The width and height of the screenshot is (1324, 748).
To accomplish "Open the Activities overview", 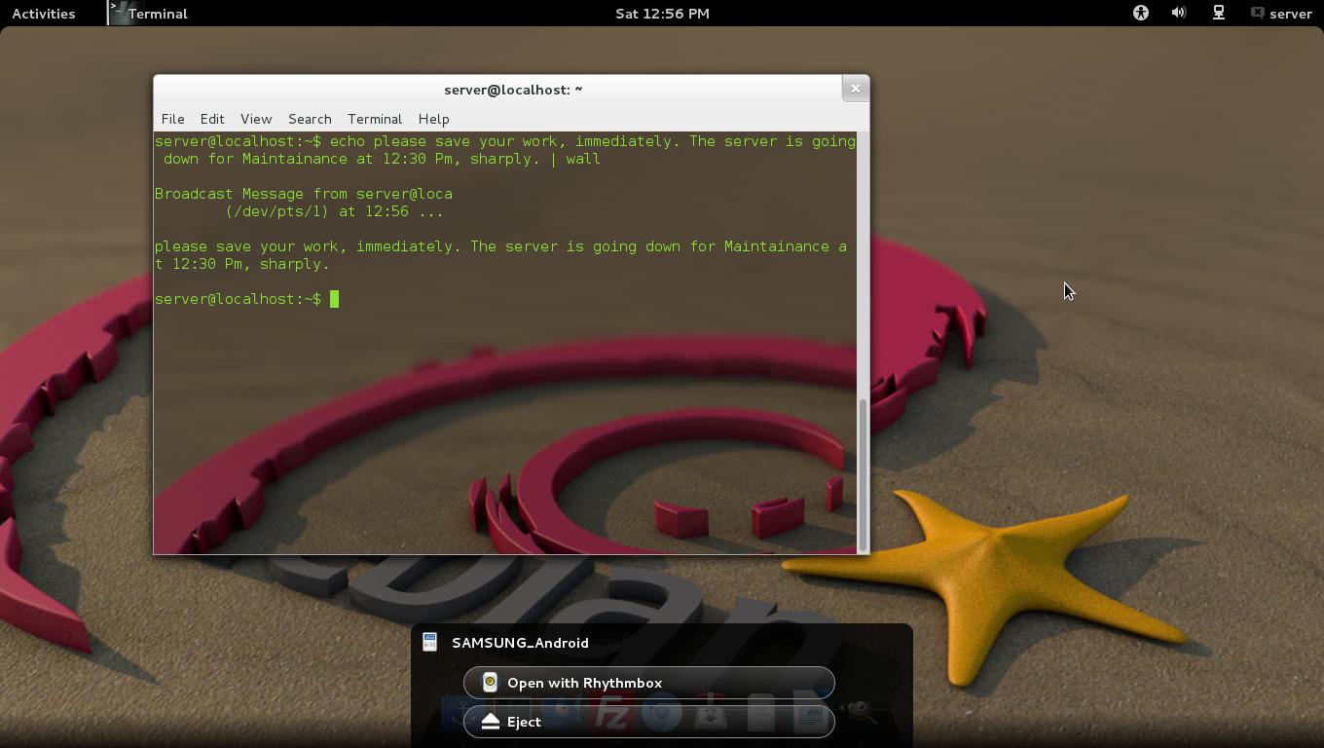I will click(44, 14).
